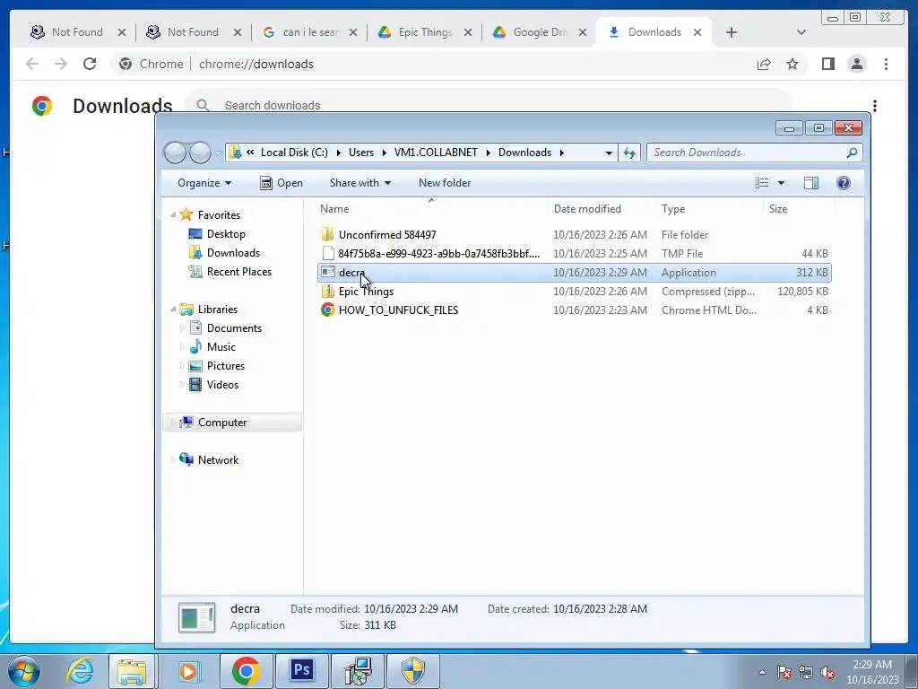
Task: Select Documents library
Action: (x=225, y=328)
